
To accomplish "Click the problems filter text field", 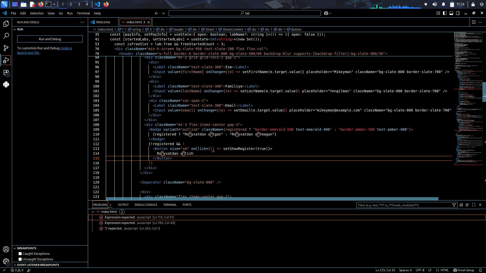I will tap(404, 205).
